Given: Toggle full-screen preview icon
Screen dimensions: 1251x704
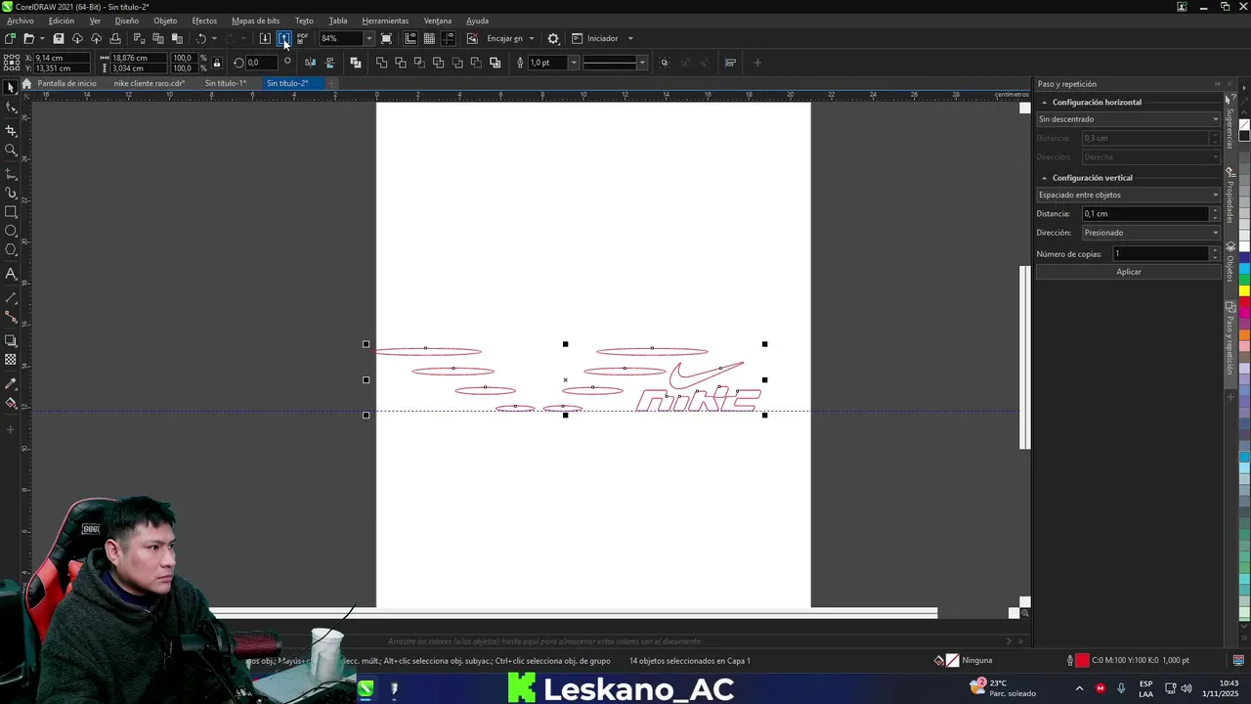Looking at the screenshot, I should click(386, 38).
